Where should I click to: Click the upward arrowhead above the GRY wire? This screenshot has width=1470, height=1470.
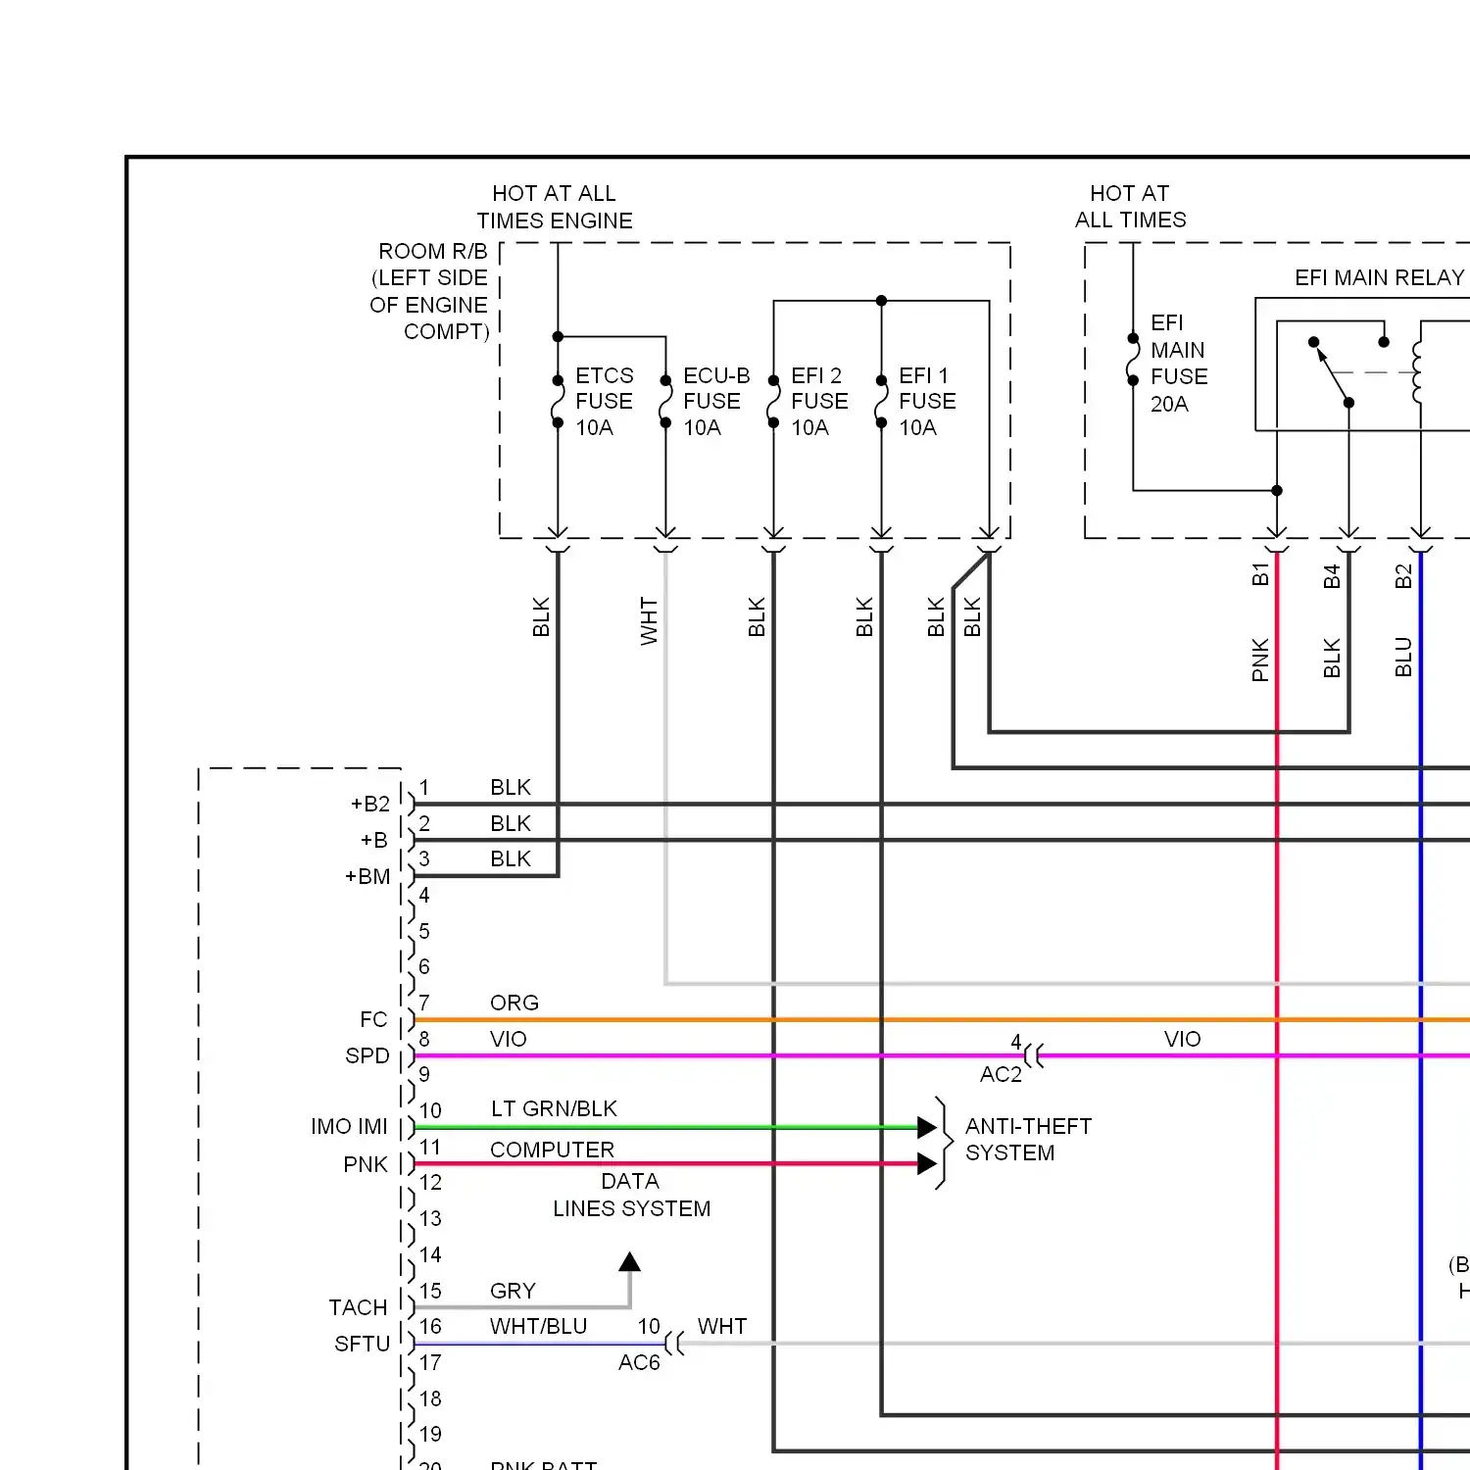[x=630, y=1261]
